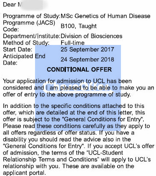156x176 pixels.
Task: Click the Department/Institute label
Action: [32, 36]
